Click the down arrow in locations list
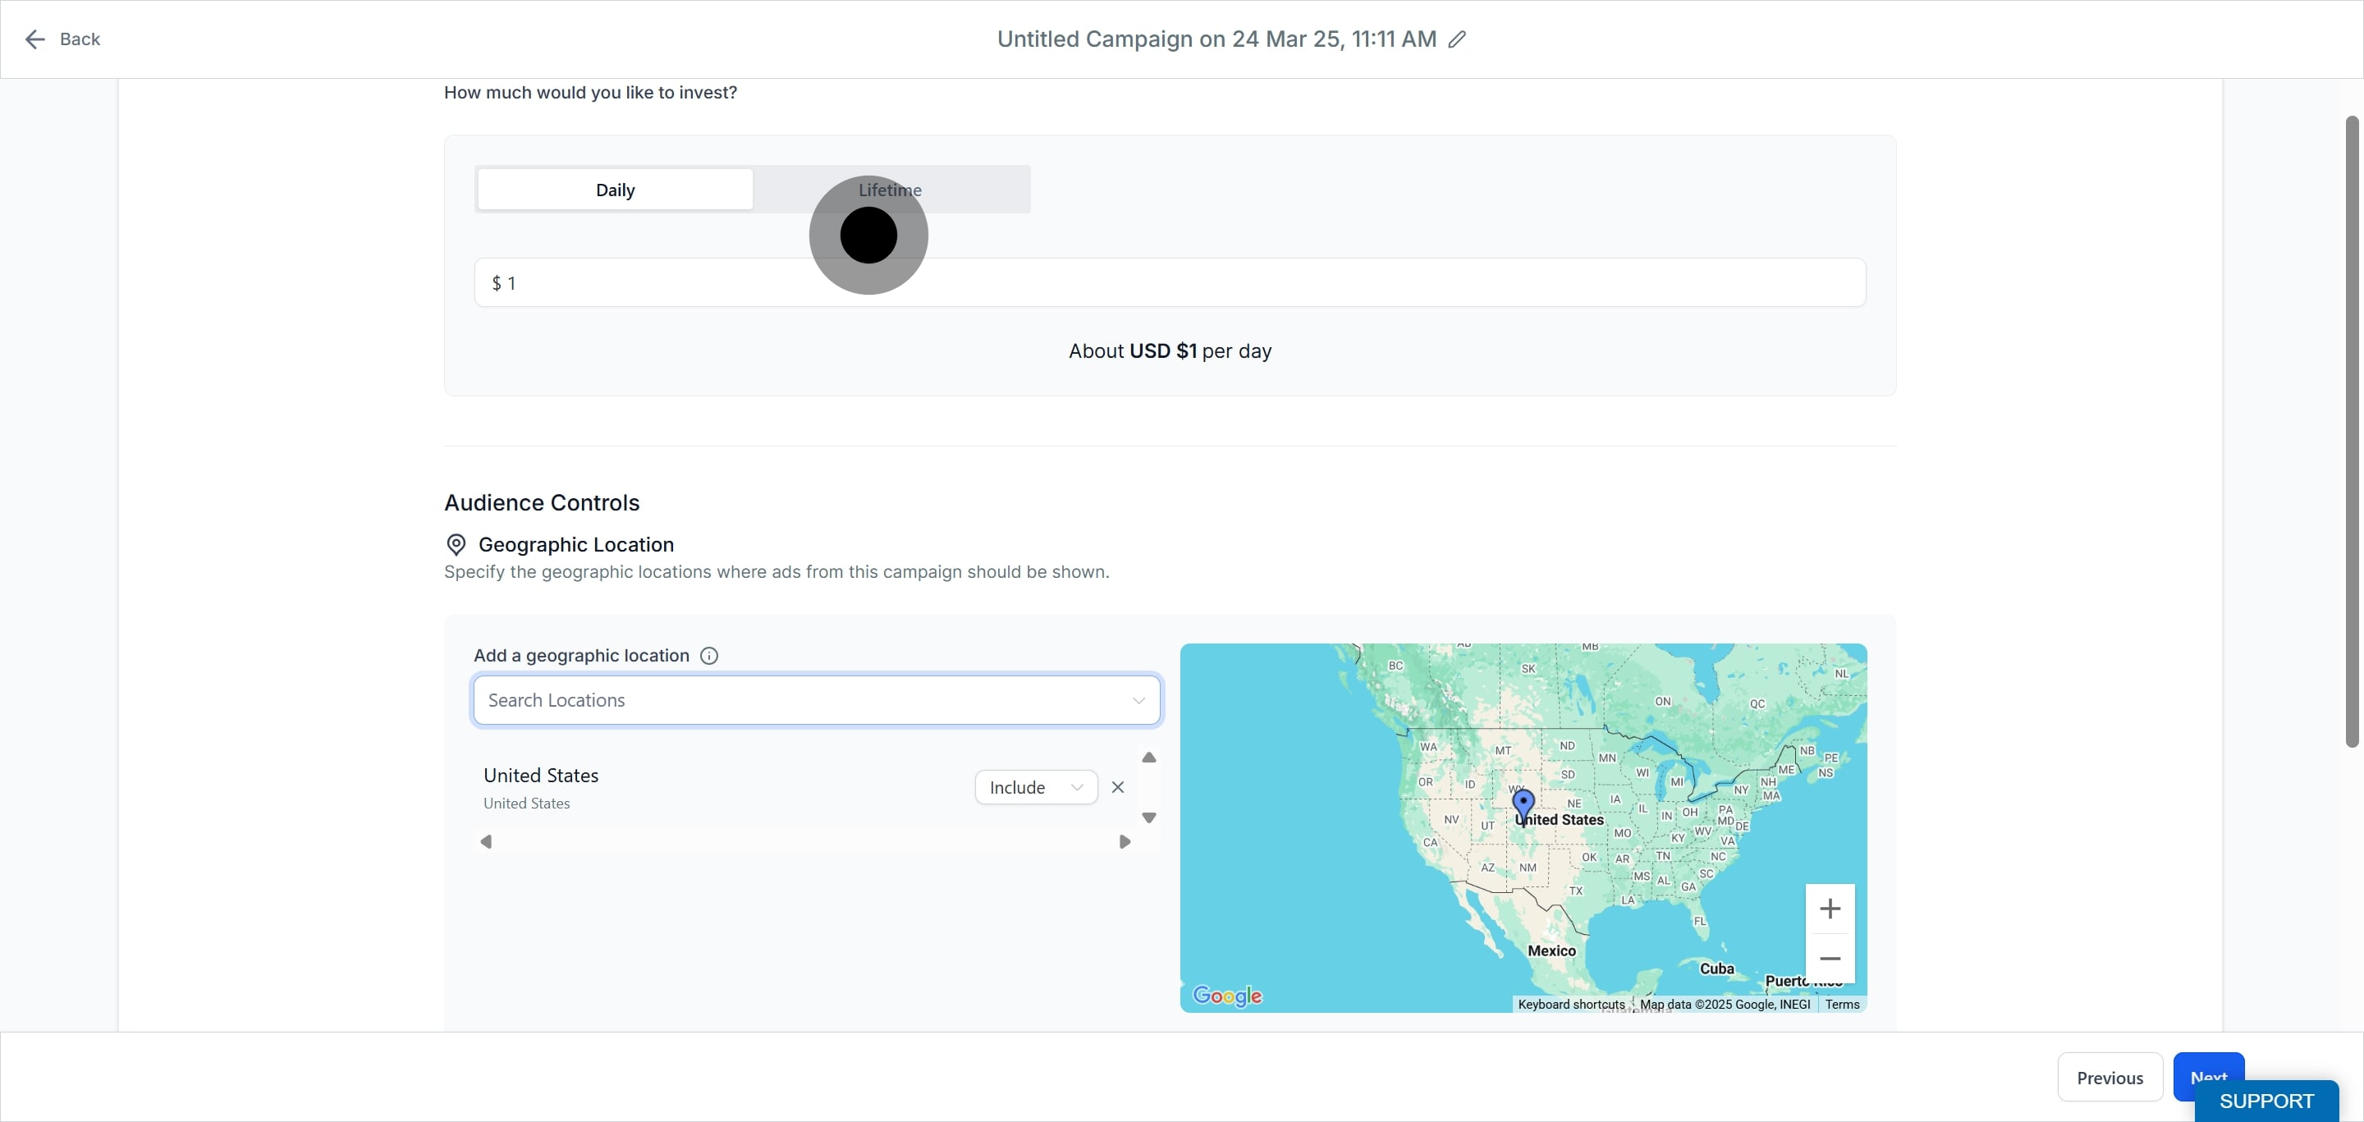Image resolution: width=2364 pixels, height=1122 pixels. 1148,817
